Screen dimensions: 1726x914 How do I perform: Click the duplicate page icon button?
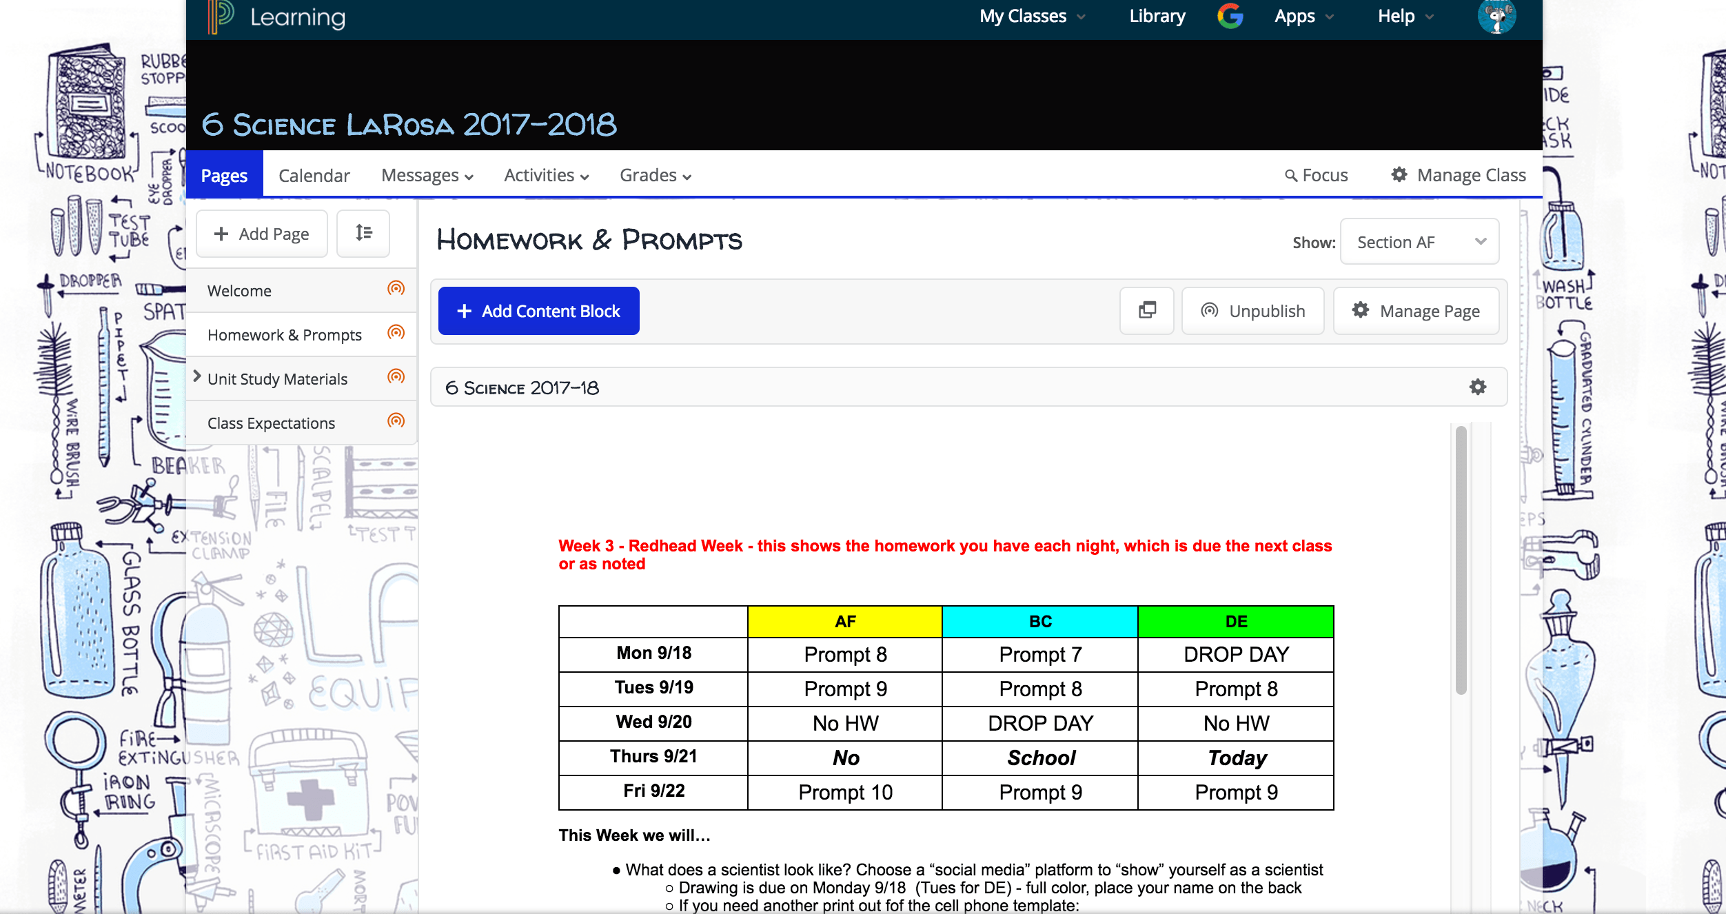pos(1147,310)
